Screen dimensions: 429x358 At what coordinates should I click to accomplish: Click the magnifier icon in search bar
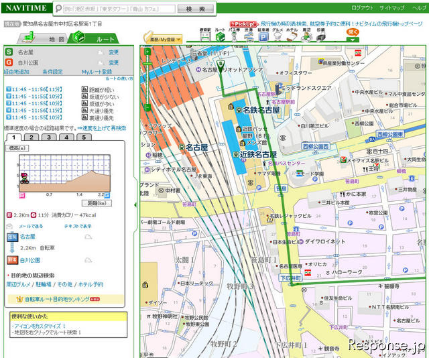[x=58, y=9]
